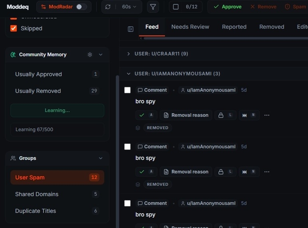Skip to next on second comment
This screenshot has width=308, height=228.
249,172
